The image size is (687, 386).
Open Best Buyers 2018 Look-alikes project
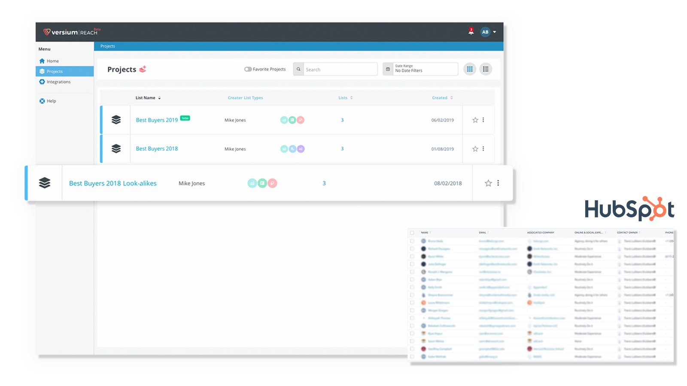click(113, 183)
